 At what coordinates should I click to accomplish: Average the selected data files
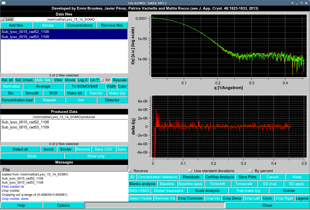43,86
